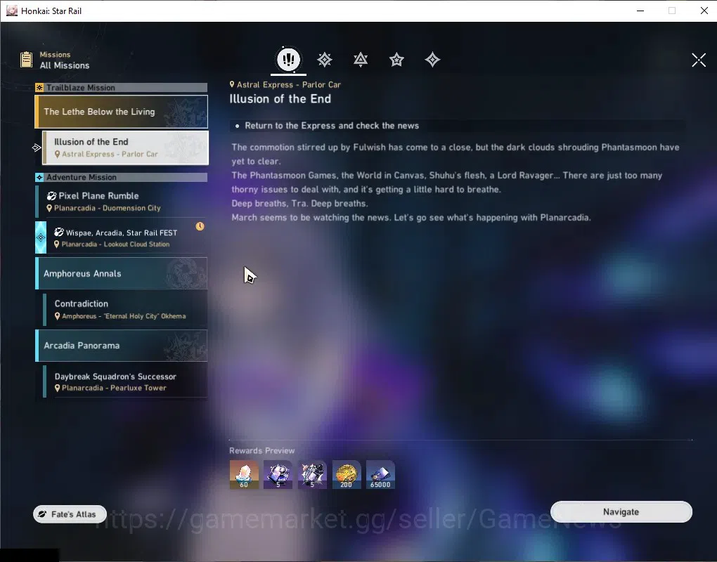The width and height of the screenshot is (717, 562).
Task: Switch to the star-shaped mission filter icon
Action: coord(396,60)
